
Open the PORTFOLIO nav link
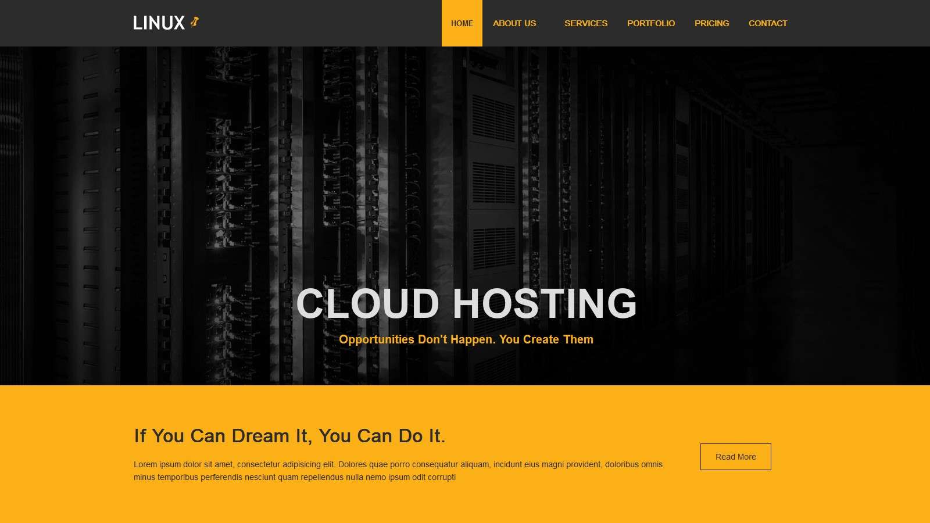coord(650,23)
